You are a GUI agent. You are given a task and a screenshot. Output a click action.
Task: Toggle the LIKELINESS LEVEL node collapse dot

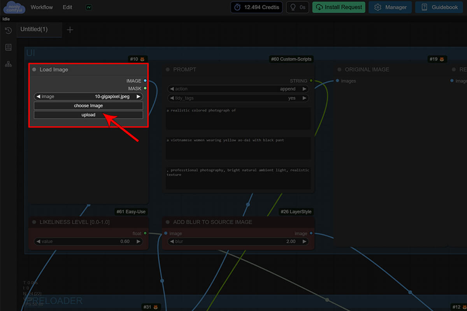click(34, 222)
